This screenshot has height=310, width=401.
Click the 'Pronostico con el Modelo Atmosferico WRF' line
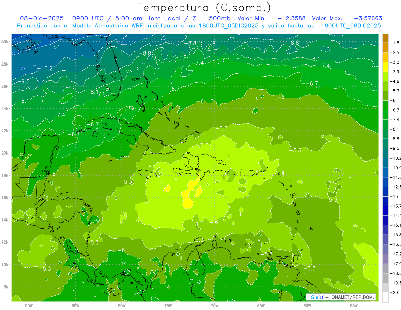(199, 26)
